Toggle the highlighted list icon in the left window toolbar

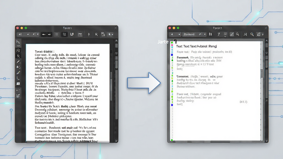tap(64, 35)
